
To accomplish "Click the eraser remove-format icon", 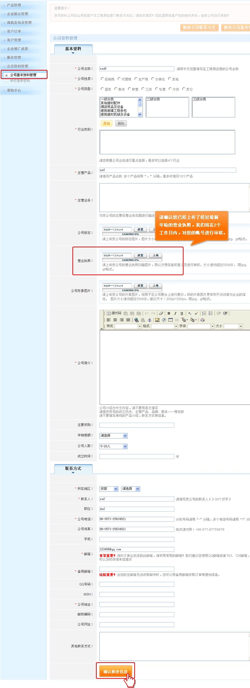I will click(x=161, y=313).
